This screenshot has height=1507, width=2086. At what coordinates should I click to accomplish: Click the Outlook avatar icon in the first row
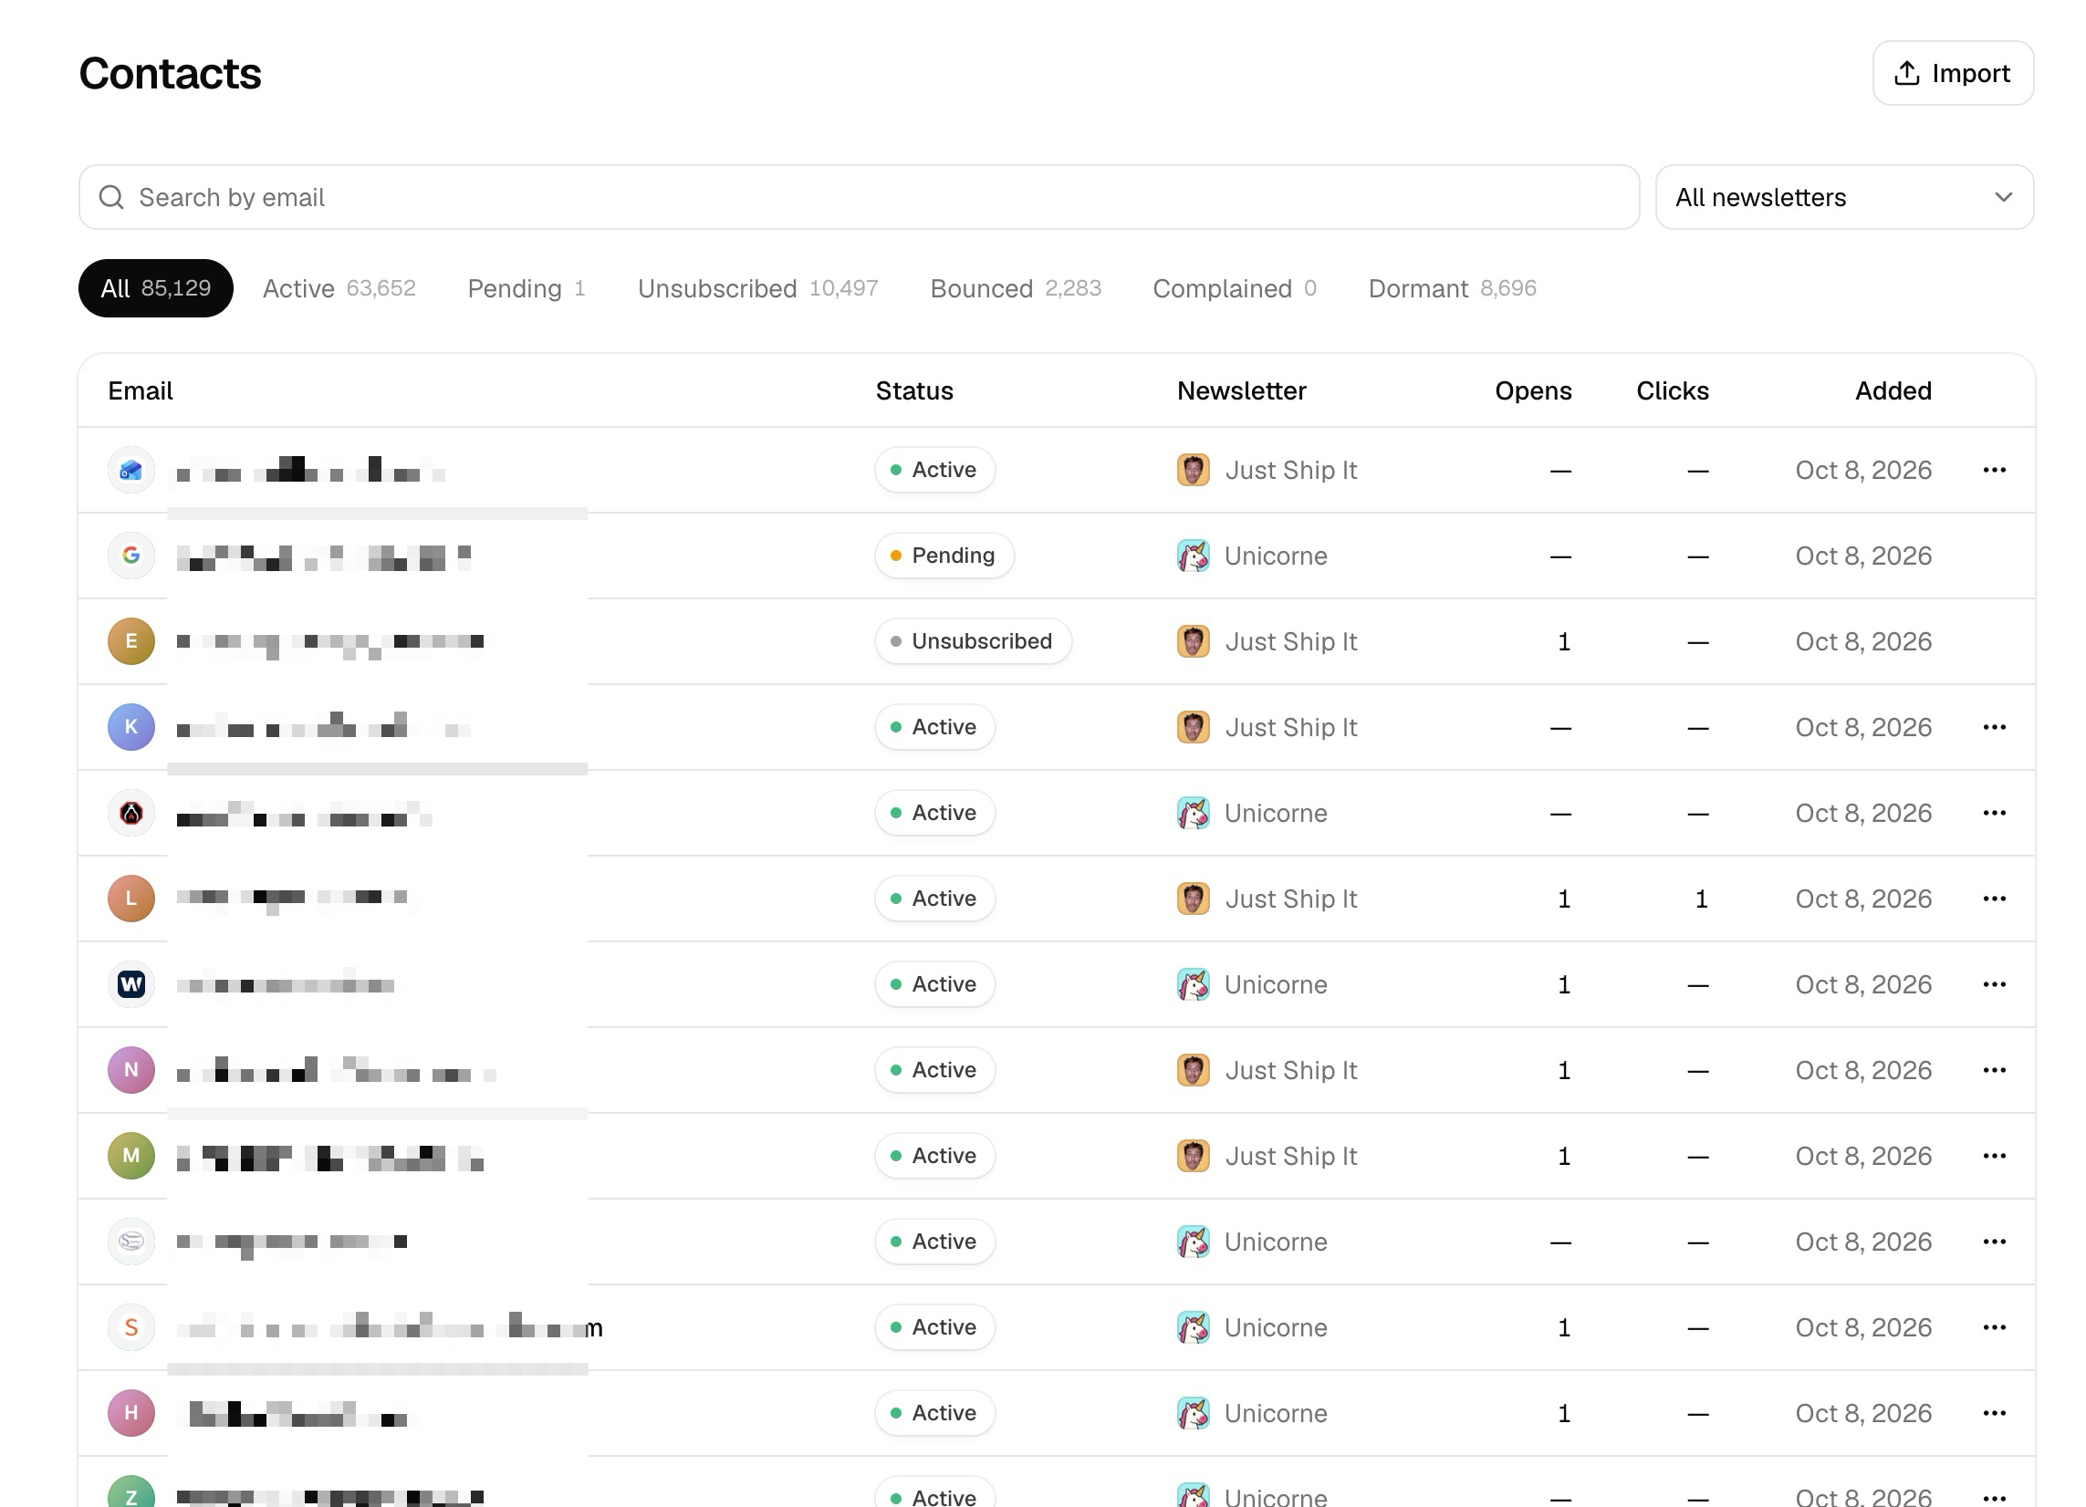[131, 470]
